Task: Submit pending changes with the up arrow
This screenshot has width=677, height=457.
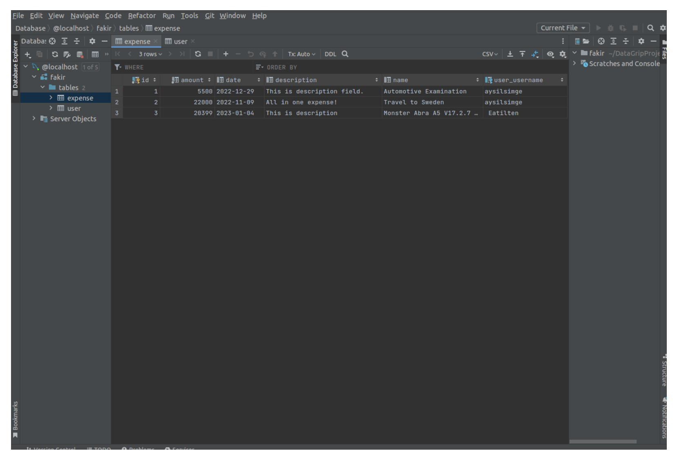Action: 275,54
